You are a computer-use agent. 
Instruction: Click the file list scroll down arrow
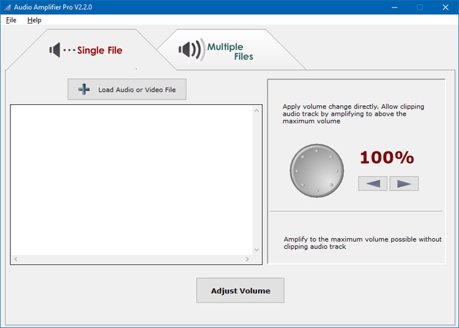click(x=256, y=250)
